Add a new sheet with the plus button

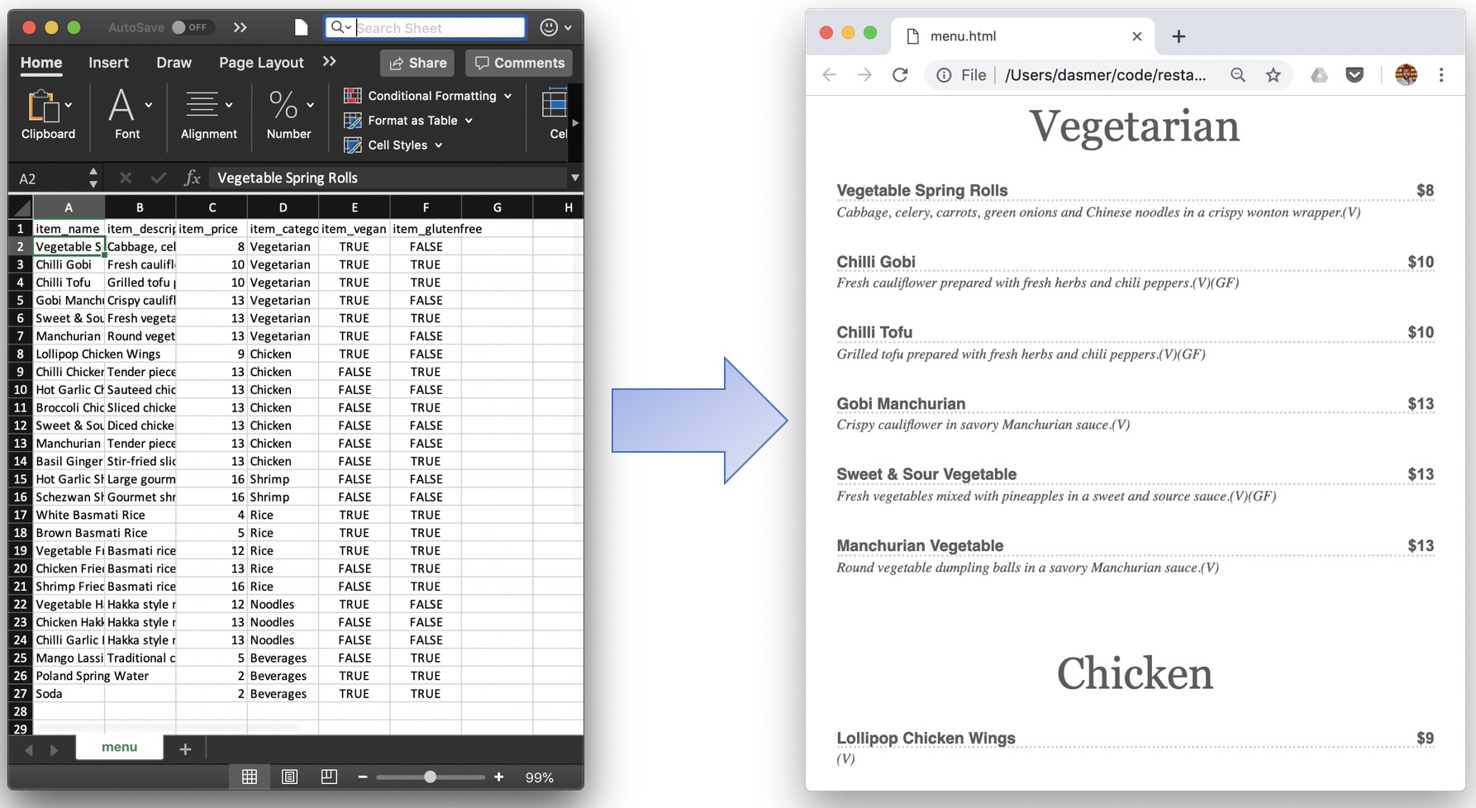pos(185,749)
